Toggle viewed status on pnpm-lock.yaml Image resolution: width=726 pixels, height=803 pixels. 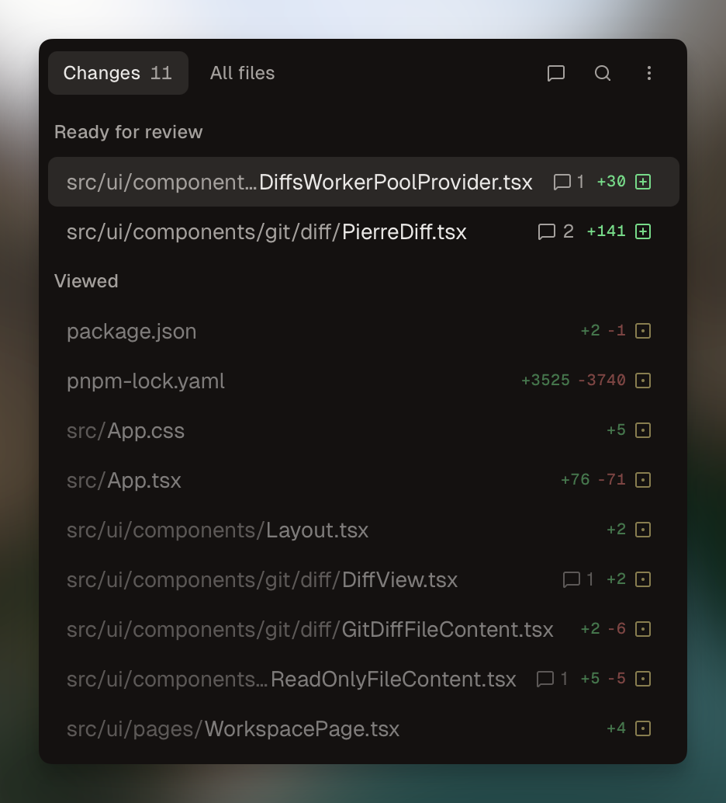click(x=643, y=381)
